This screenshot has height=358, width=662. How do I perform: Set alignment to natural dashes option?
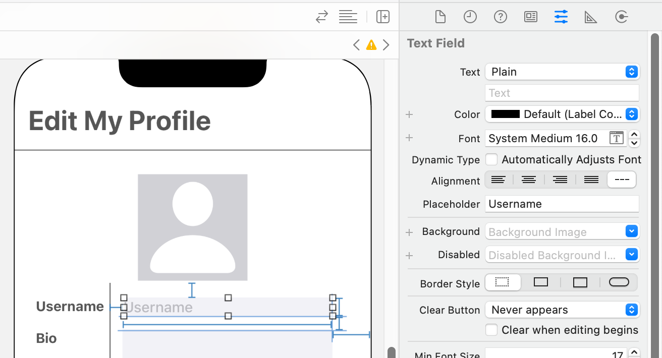622,180
